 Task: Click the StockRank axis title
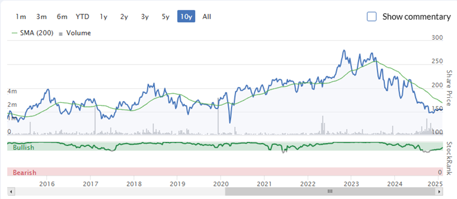click(x=449, y=158)
